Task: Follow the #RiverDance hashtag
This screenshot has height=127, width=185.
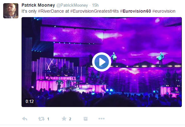Action: click(51, 11)
